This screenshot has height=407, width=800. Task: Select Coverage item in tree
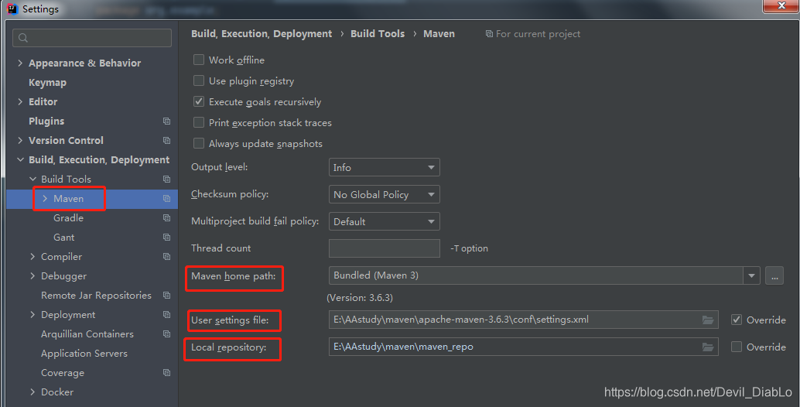click(63, 373)
